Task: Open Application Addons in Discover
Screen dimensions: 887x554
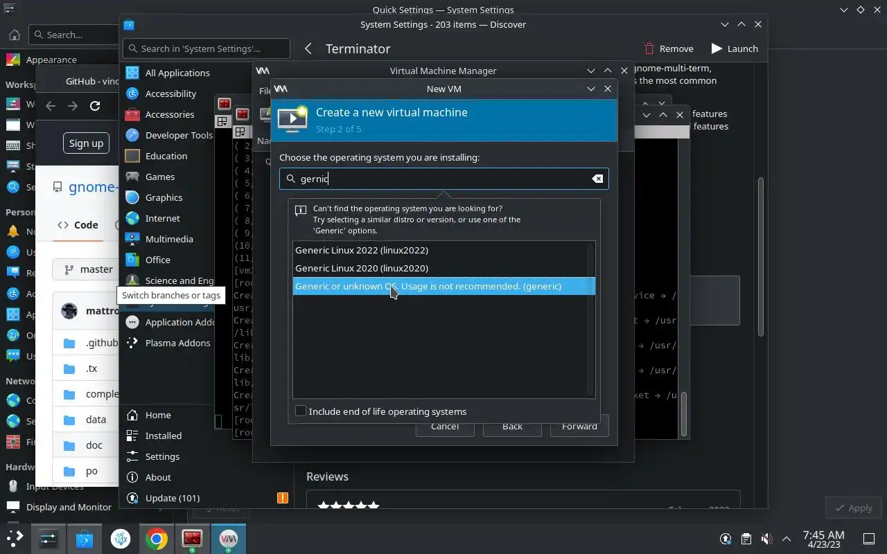Action: [168, 322]
